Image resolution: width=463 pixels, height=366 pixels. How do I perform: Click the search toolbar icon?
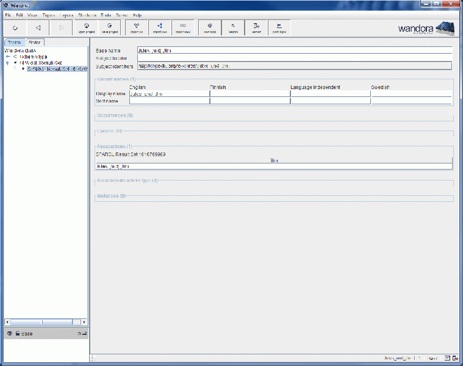(x=233, y=27)
